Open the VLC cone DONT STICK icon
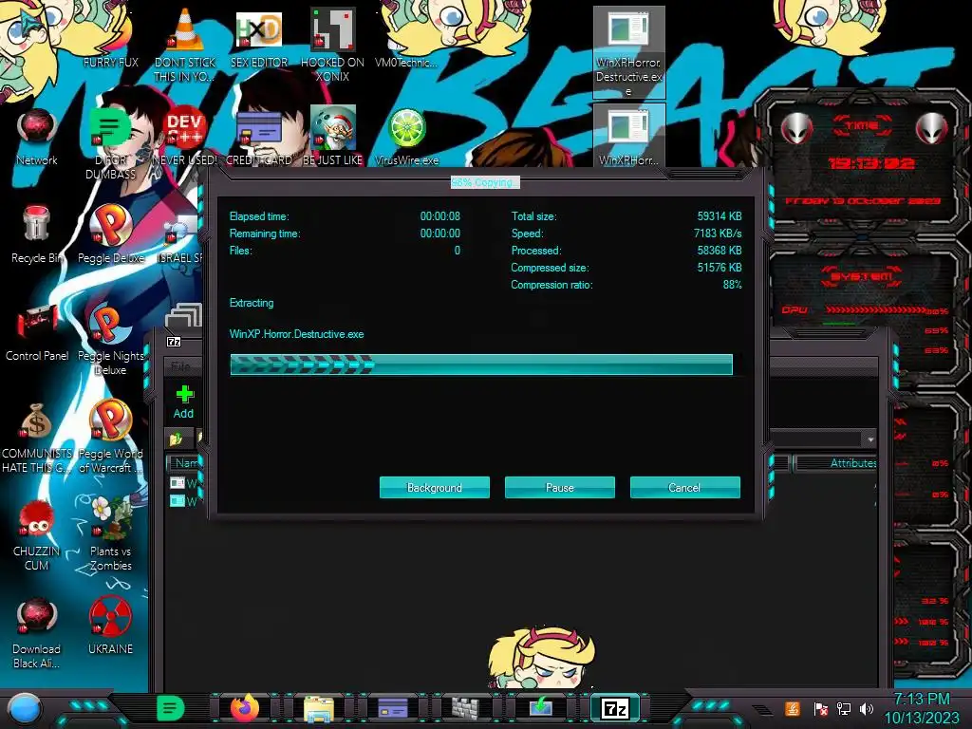972x729 pixels. (185, 44)
